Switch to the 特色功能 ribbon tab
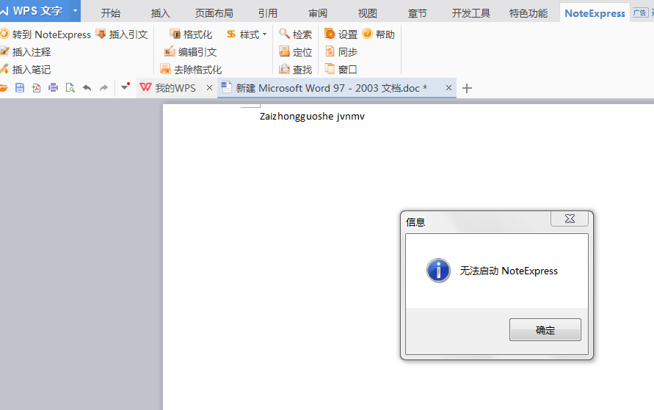 tap(528, 13)
